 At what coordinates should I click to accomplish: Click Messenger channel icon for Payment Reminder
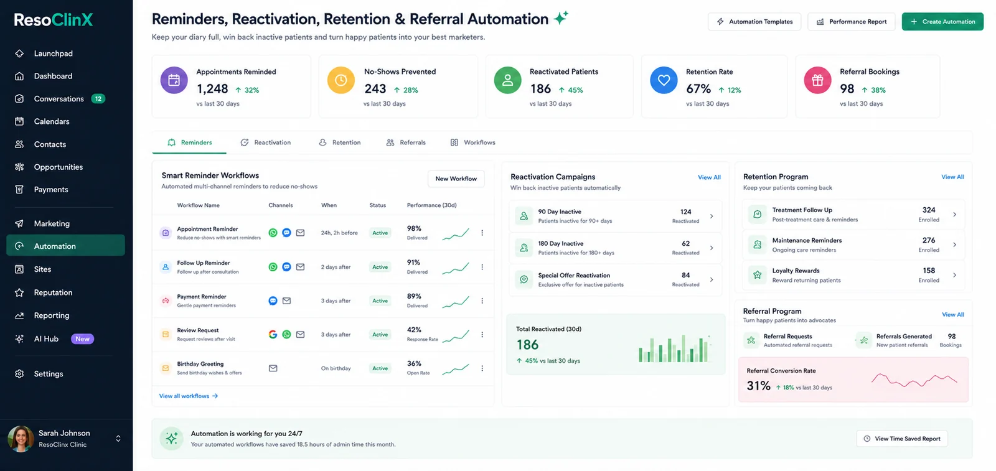[x=273, y=301]
